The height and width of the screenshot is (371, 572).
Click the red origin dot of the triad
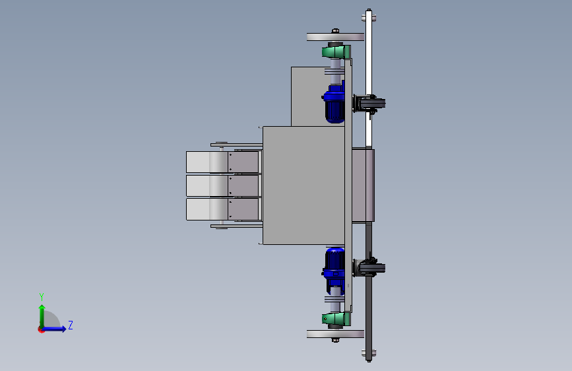pos(41,330)
